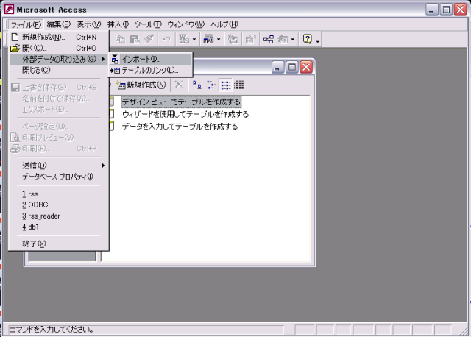Screen dimensions: 471x337
Task: Minimize the inner database window
Action: click(x=278, y=67)
